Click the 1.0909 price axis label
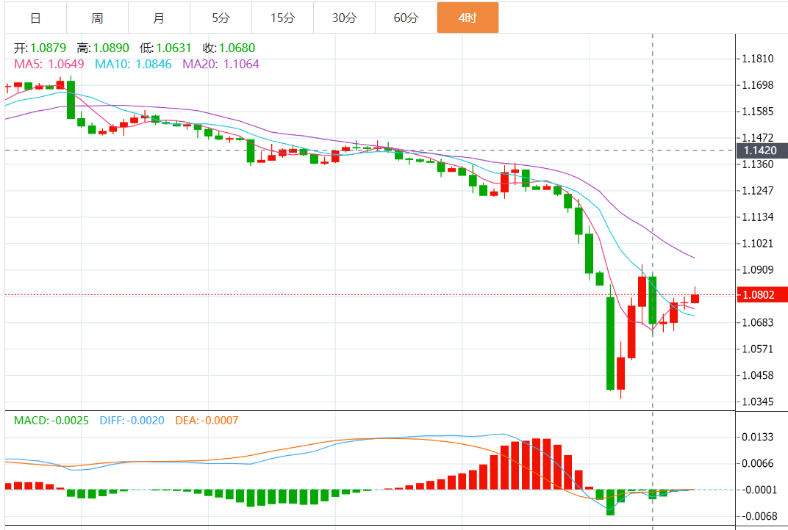Image resolution: width=788 pixels, height=530 pixels. 758,270
